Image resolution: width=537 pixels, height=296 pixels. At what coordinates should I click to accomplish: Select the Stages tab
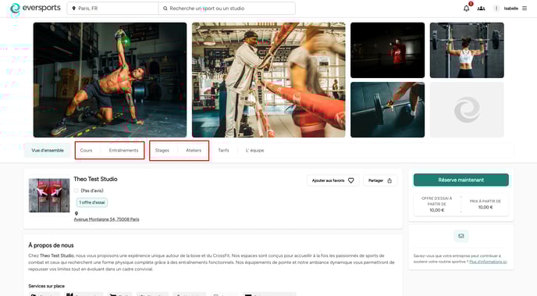[162, 151]
